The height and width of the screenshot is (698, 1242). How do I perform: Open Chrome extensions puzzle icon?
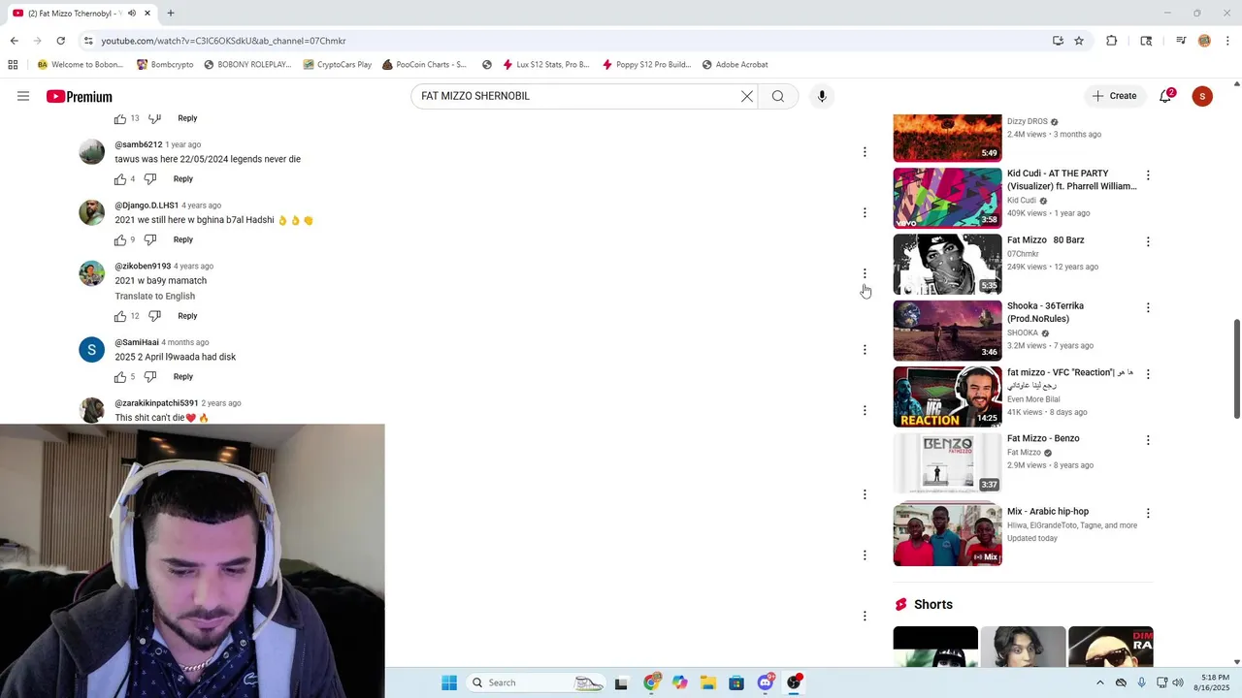pos(1112,41)
